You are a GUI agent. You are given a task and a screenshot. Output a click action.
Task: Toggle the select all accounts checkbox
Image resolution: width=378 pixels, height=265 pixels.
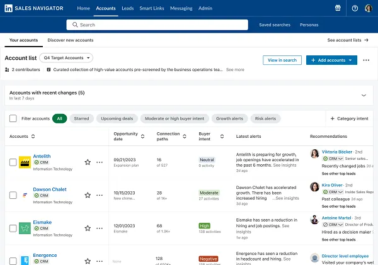pos(13,118)
